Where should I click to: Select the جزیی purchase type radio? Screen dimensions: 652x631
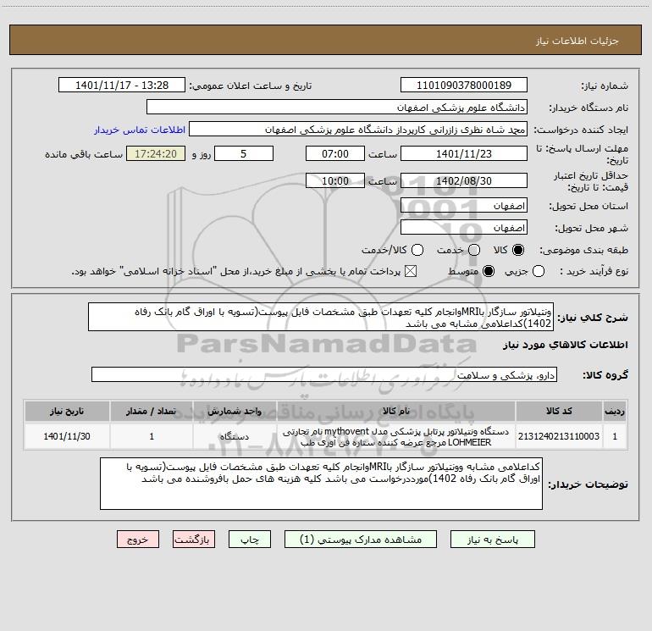pyautogui.click(x=538, y=272)
